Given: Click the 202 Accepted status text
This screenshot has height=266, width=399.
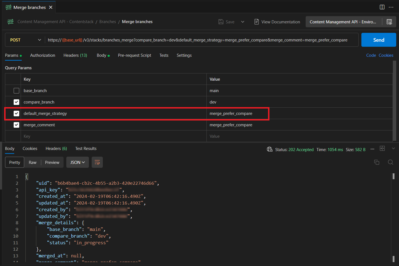Looking at the screenshot, I should (301, 150).
